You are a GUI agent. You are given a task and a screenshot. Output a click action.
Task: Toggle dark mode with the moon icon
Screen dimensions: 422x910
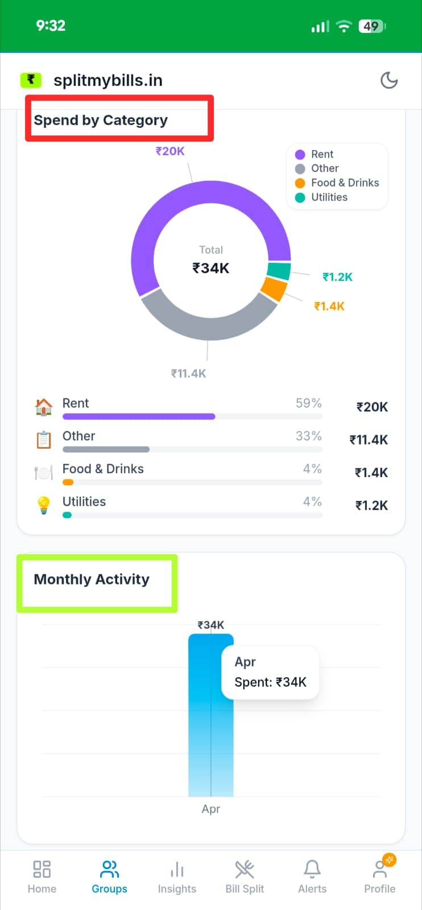pos(389,80)
